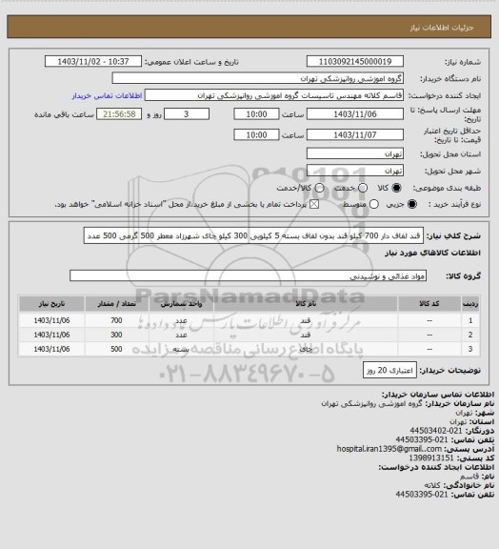The height and width of the screenshot is (549, 499).
Task: Click the بسته unit cell in row 3
Action: (181, 349)
